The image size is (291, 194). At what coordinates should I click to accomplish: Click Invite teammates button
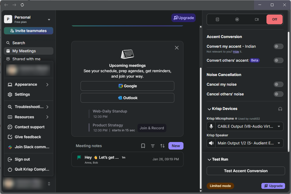[x=29, y=31]
